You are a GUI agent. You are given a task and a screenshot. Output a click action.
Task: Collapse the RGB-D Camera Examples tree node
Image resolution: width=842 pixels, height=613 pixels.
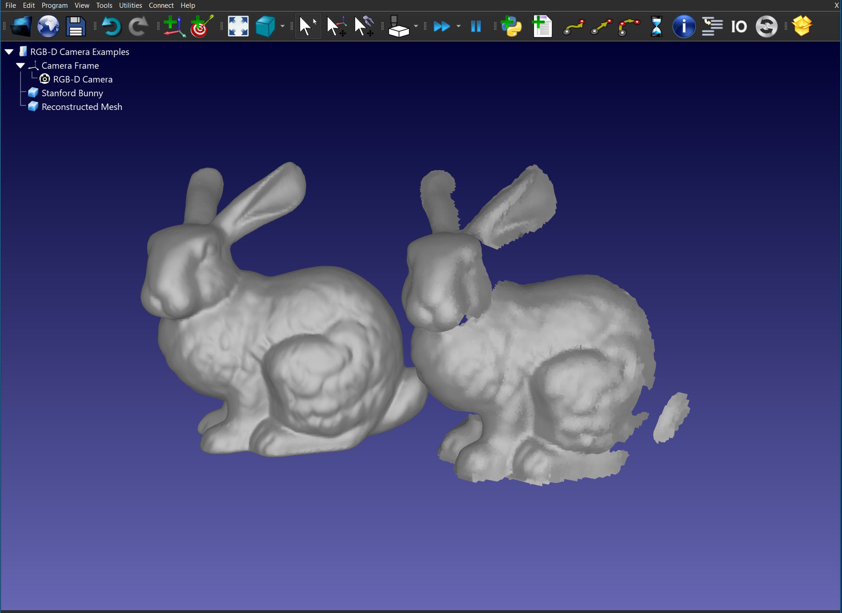8,51
